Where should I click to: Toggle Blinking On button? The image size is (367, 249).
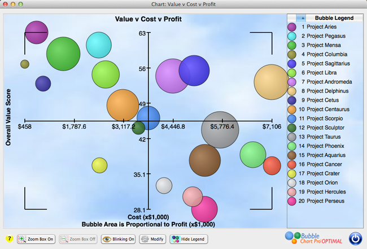pyautogui.click(x=119, y=239)
